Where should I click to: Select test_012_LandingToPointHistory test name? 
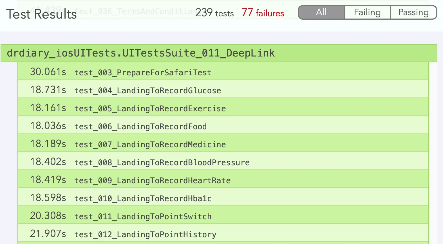tap(145, 234)
